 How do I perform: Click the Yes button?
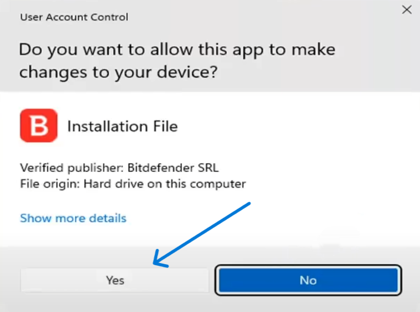tap(115, 280)
